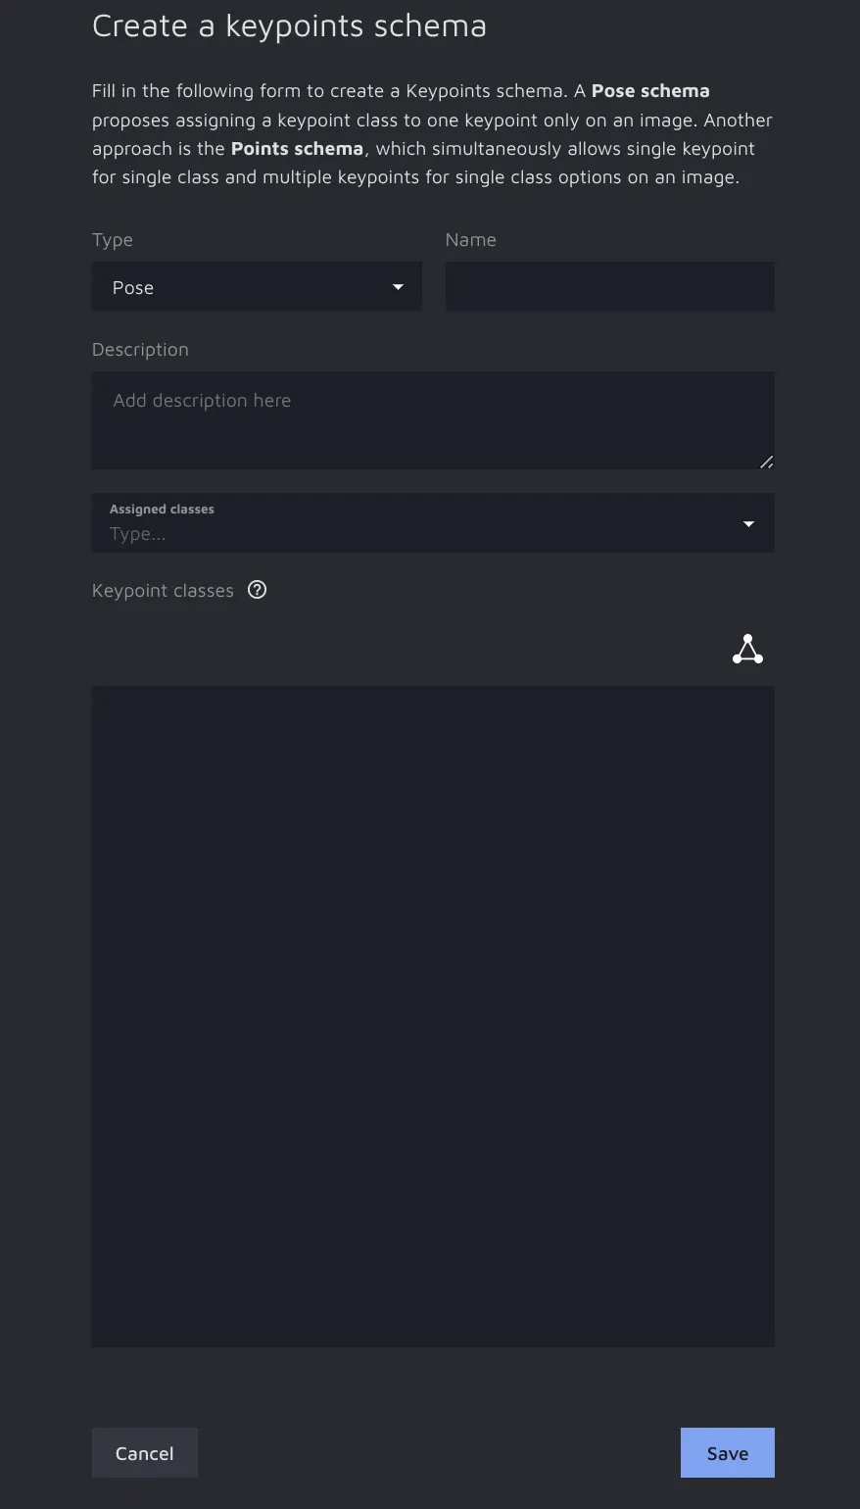
Task: Click the Type dropdown arrow
Action: [x=398, y=287]
